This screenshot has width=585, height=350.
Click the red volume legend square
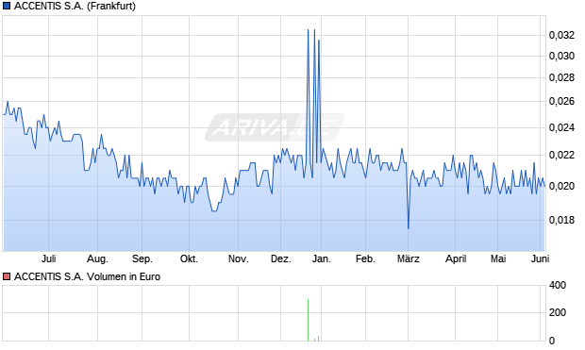click(7, 276)
